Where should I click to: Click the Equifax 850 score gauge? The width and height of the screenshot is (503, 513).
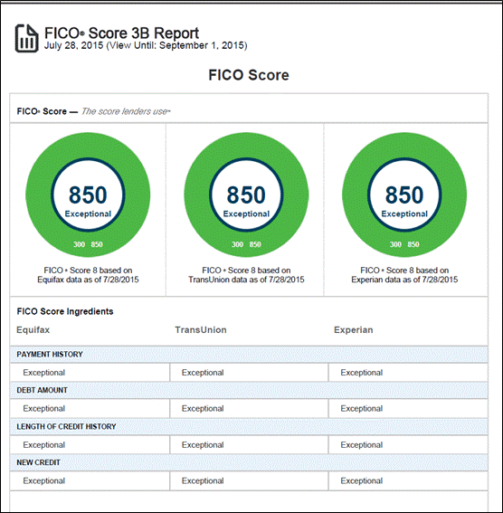[x=88, y=195]
